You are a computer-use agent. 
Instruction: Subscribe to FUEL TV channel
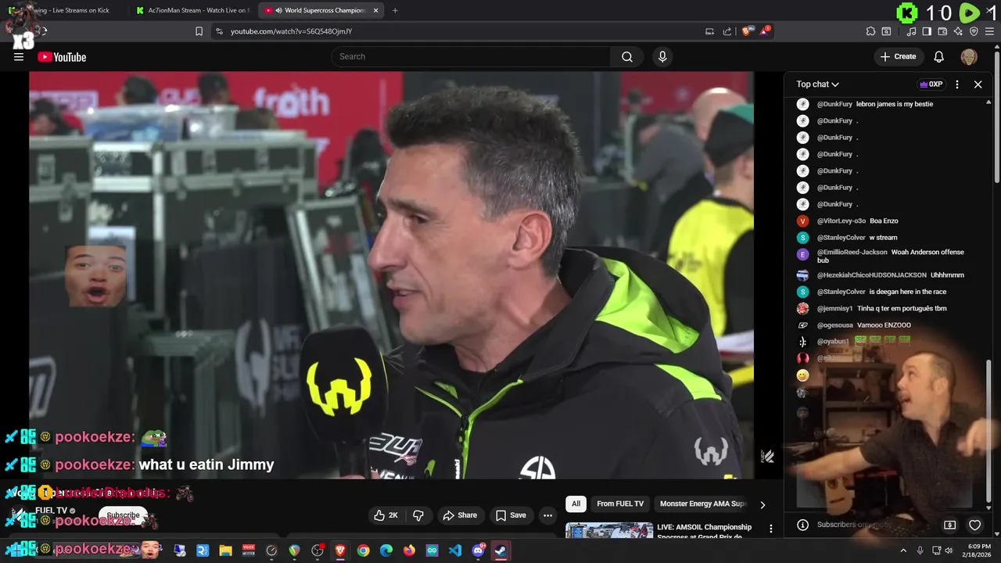pos(123,515)
